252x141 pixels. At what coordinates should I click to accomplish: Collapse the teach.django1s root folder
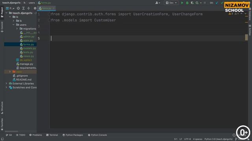tap(6, 13)
